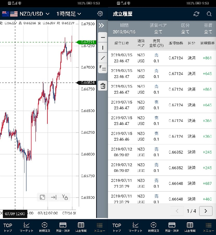Go to next history page
Screen dimensions: 216x235
[206, 211]
